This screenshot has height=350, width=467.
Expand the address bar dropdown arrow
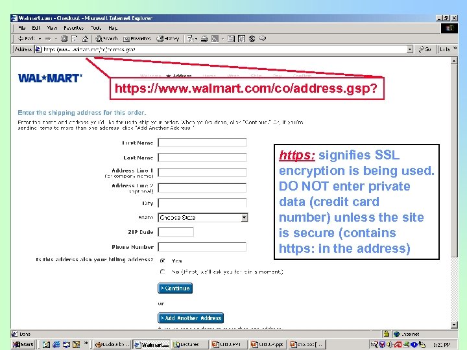point(410,49)
